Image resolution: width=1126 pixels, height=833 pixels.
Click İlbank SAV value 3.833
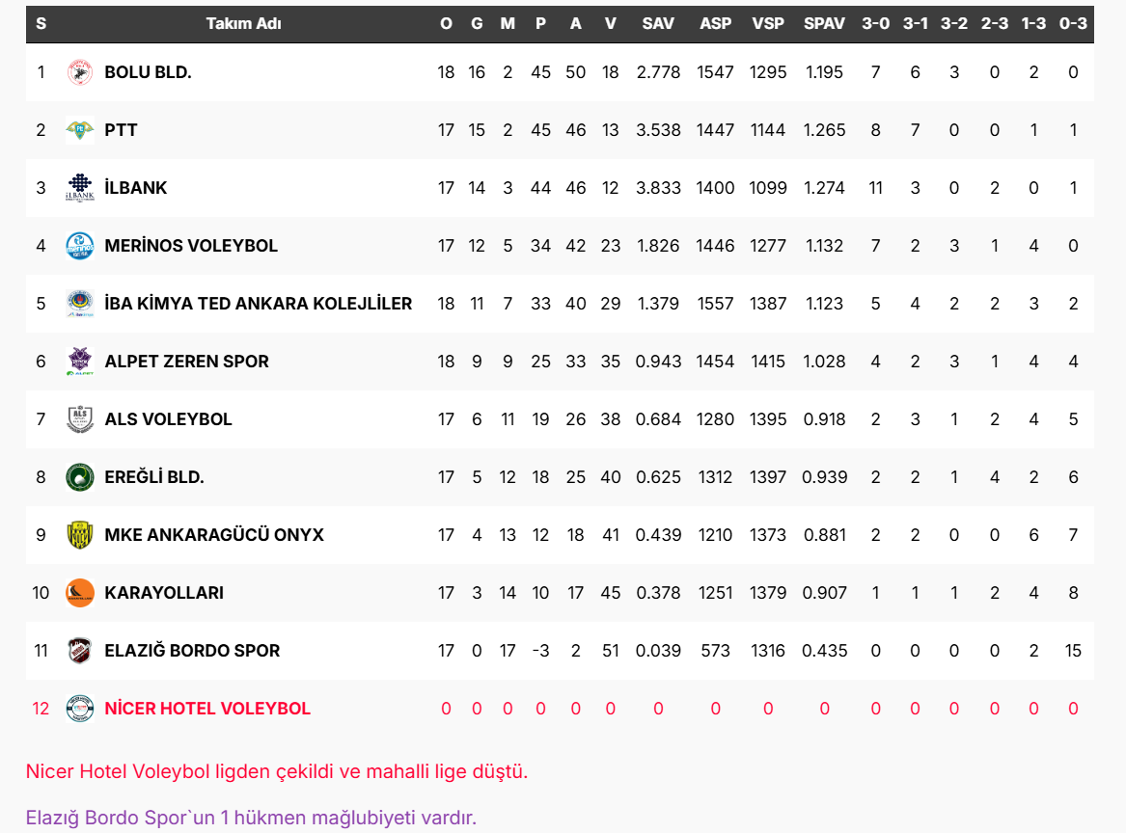(x=658, y=188)
